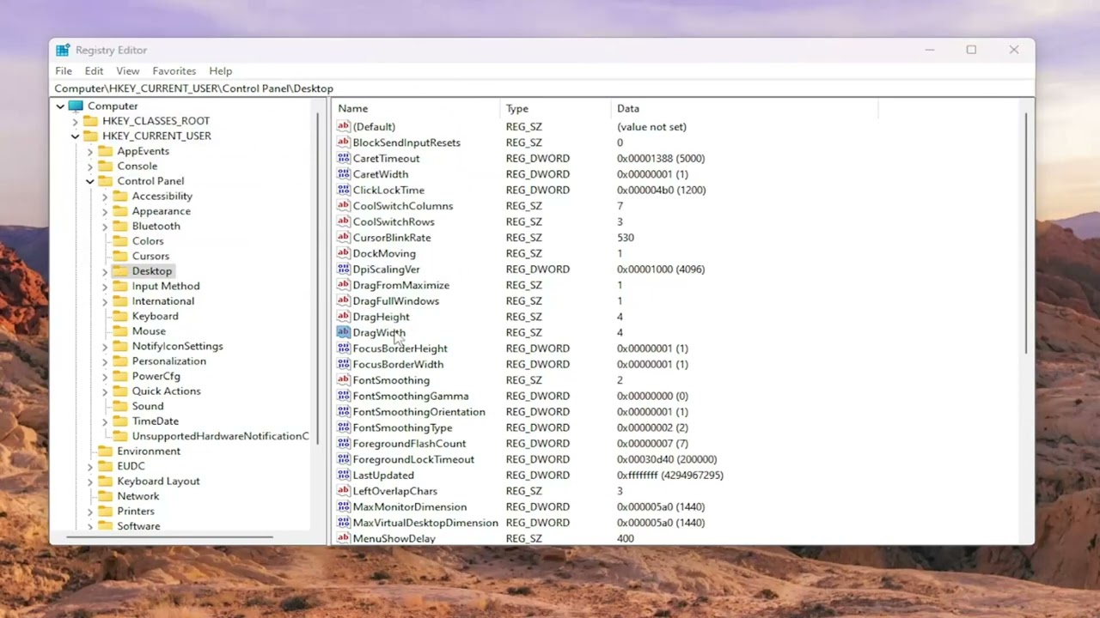The image size is (1100, 618).
Task: Click the values list vertical scrollbar
Action: [1026, 233]
